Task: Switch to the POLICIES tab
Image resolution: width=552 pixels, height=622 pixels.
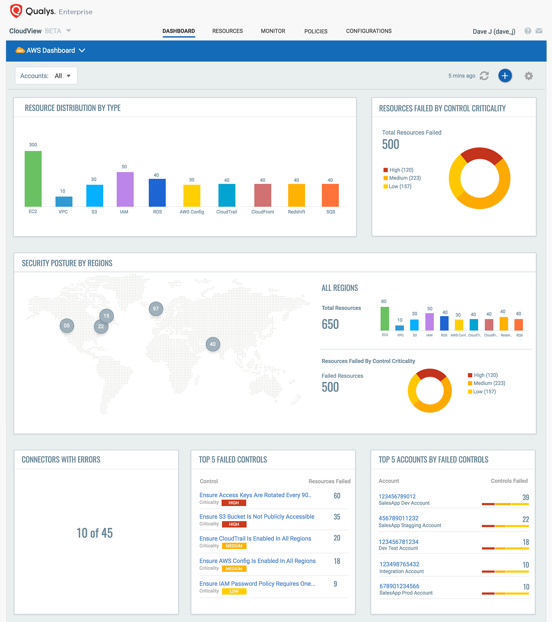Action: [x=315, y=31]
